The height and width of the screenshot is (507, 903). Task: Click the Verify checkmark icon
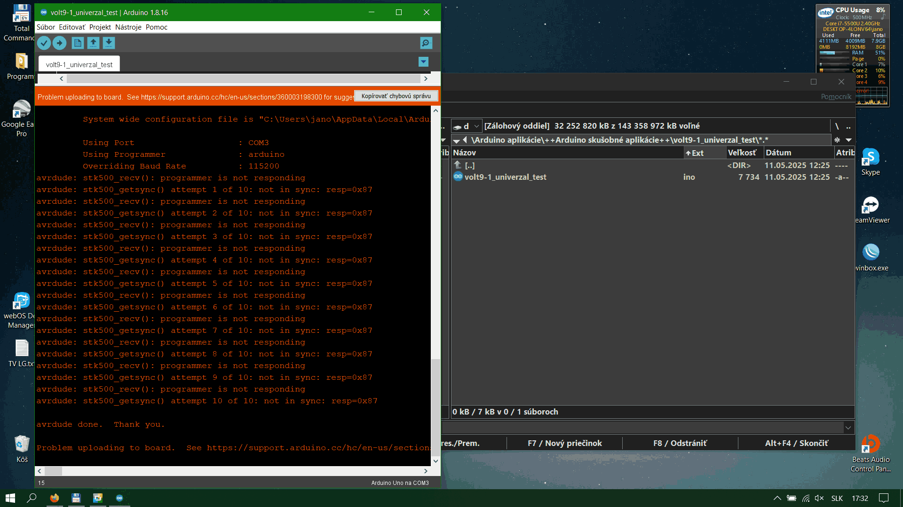tap(44, 43)
